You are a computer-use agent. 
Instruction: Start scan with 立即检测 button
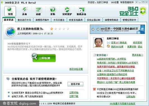[x=44, y=58]
